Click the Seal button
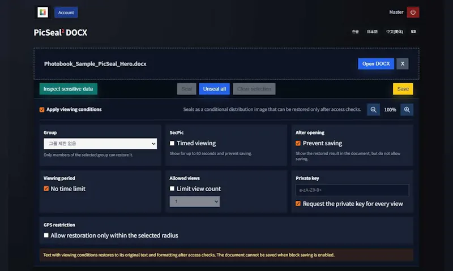 (187, 89)
